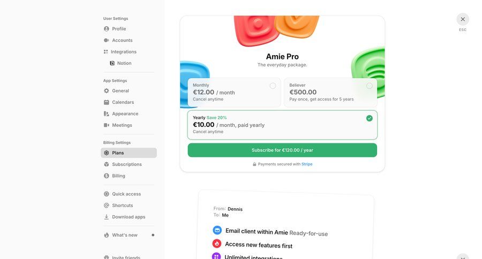Click the Calendars icon
482x259 pixels.
(x=106, y=102)
